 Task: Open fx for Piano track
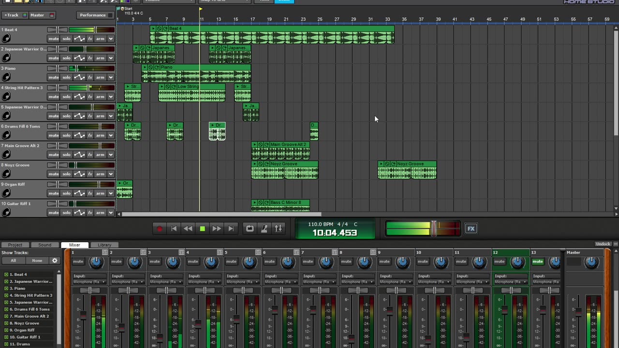(x=90, y=77)
